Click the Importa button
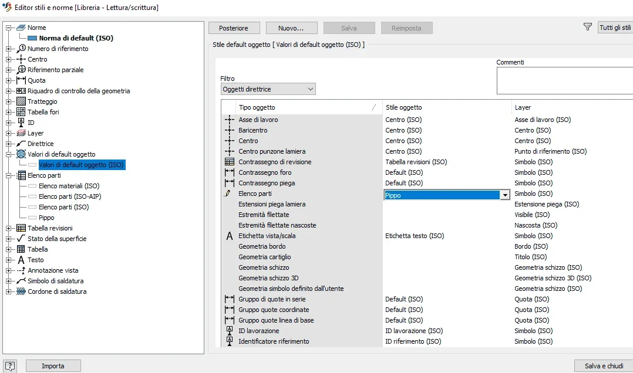 pyautogui.click(x=53, y=366)
